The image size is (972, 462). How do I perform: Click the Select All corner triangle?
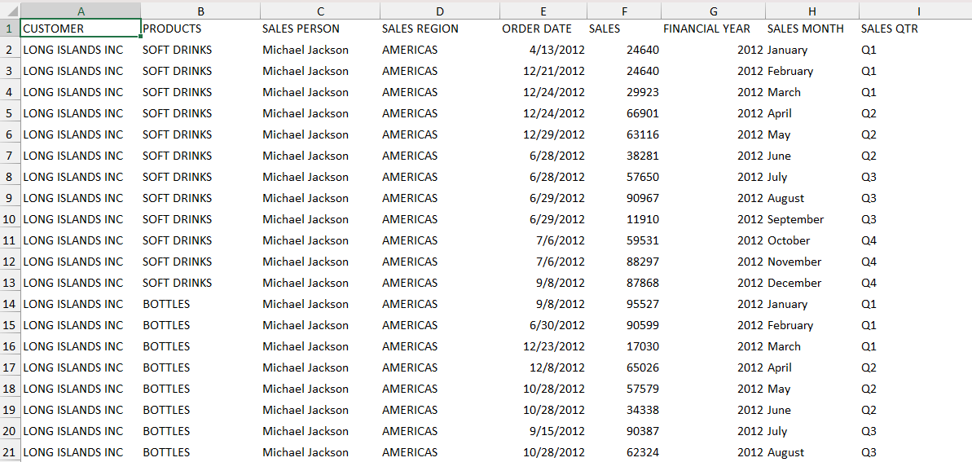click(x=10, y=11)
